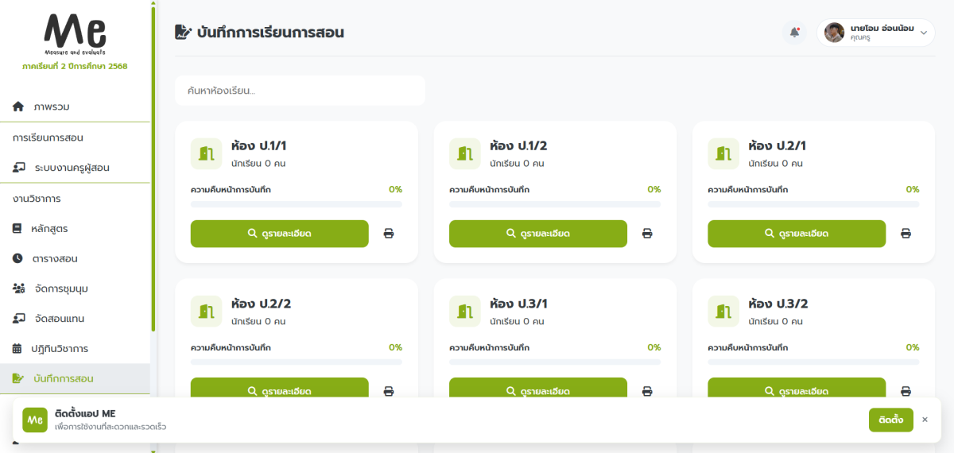Open จัดการชุมนุม club management
This screenshot has height=453, width=954.
pos(60,288)
